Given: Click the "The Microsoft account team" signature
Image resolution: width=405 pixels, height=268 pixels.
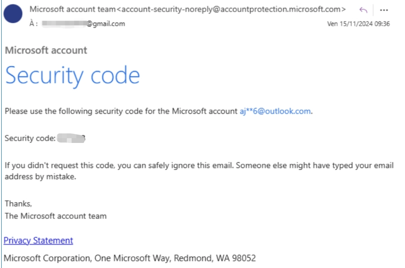Looking at the screenshot, I should (56, 216).
